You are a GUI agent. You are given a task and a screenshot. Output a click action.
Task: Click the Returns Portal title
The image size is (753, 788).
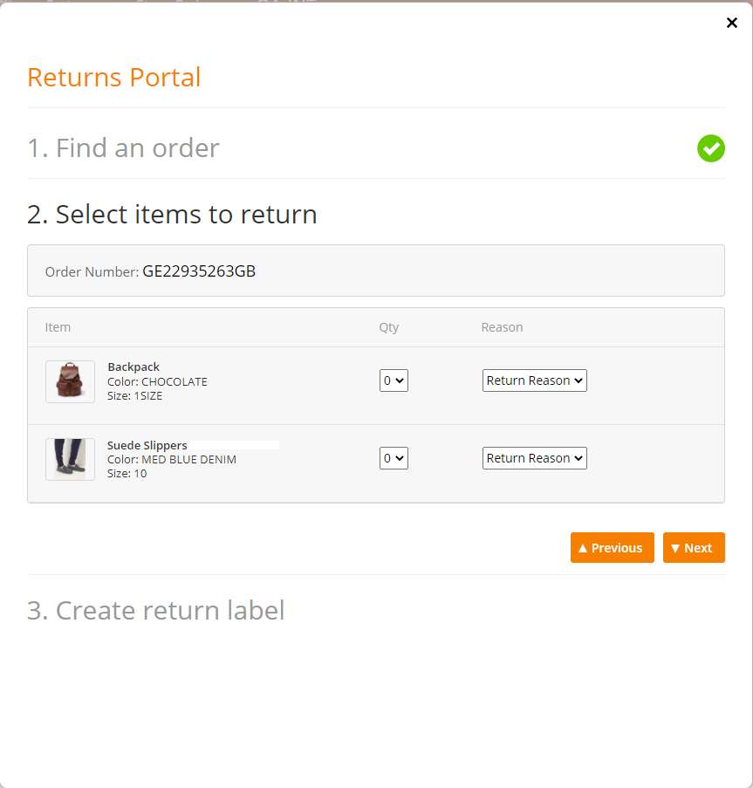pyautogui.click(x=114, y=78)
